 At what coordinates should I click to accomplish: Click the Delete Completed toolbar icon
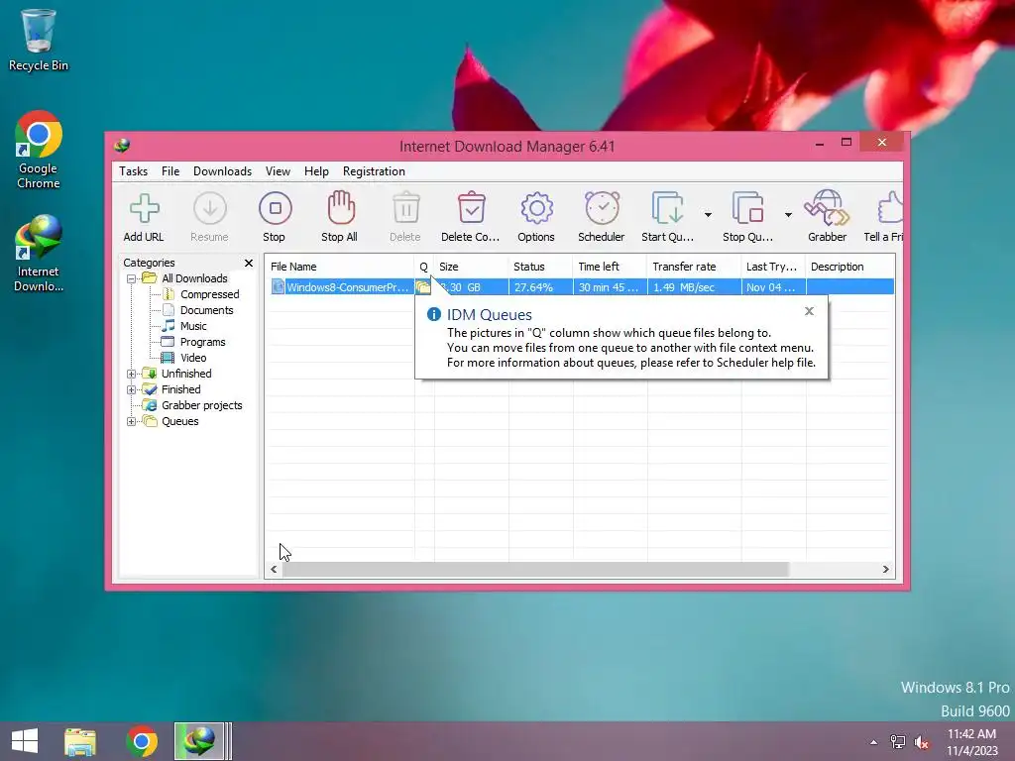[471, 208]
